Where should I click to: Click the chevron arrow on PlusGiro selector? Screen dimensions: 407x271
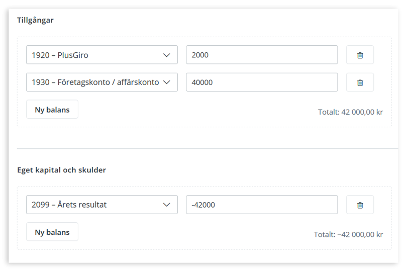coord(167,55)
